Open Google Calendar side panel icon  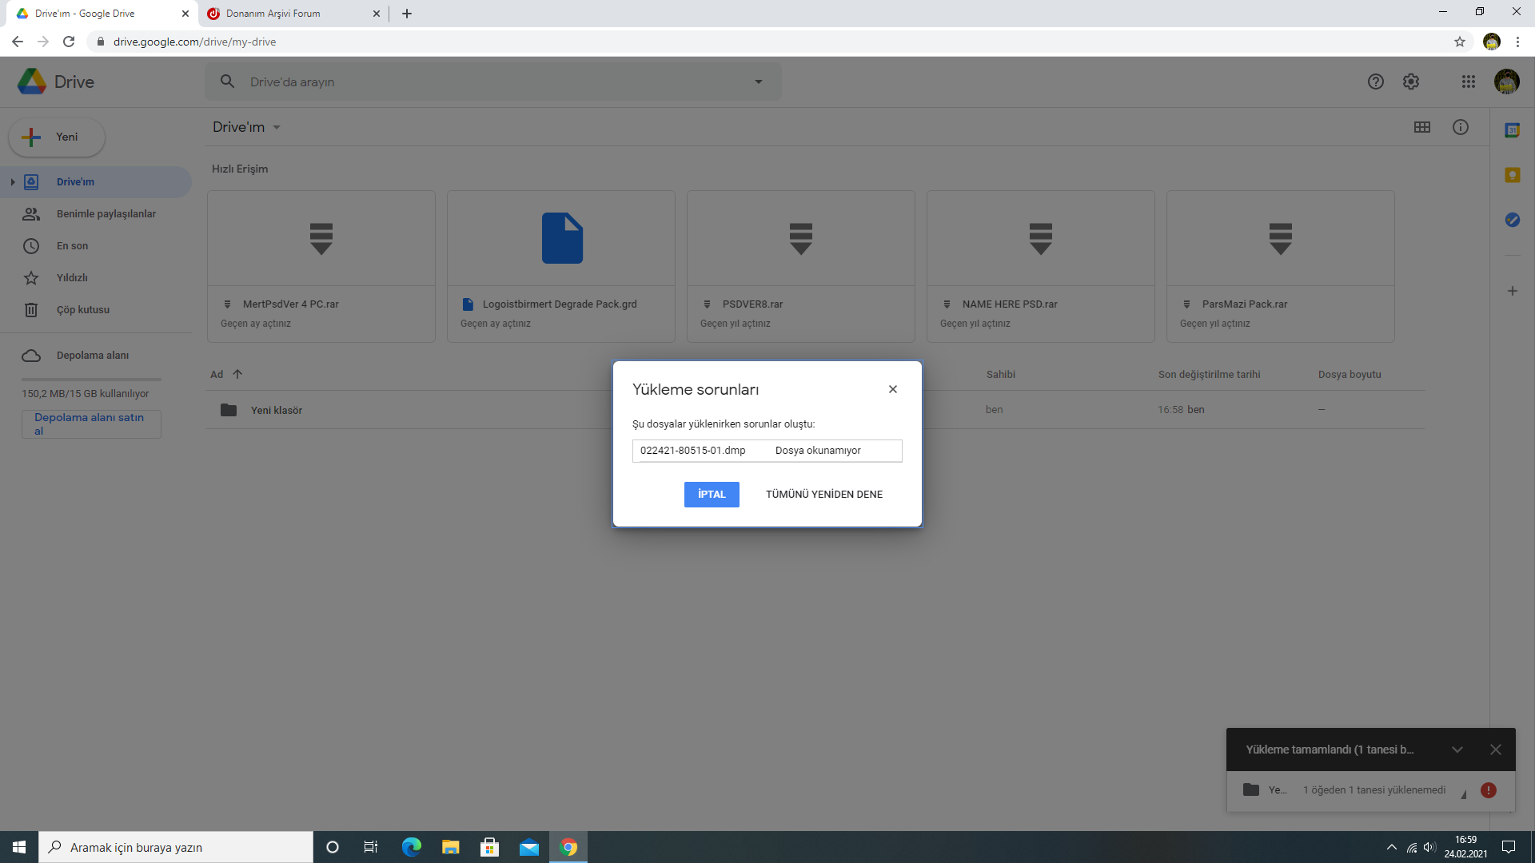point(1512,130)
